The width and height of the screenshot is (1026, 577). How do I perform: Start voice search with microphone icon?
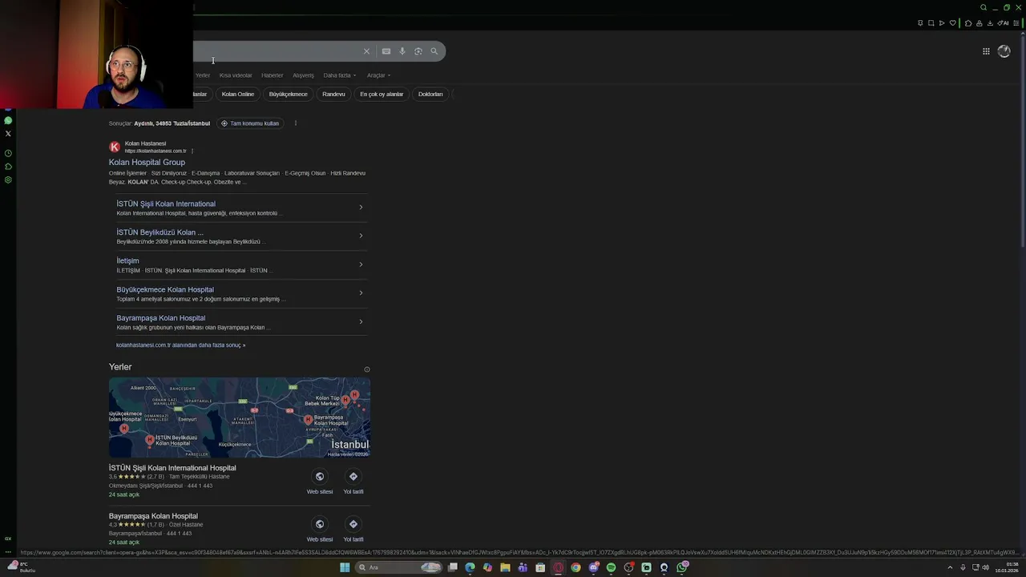tap(402, 51)
